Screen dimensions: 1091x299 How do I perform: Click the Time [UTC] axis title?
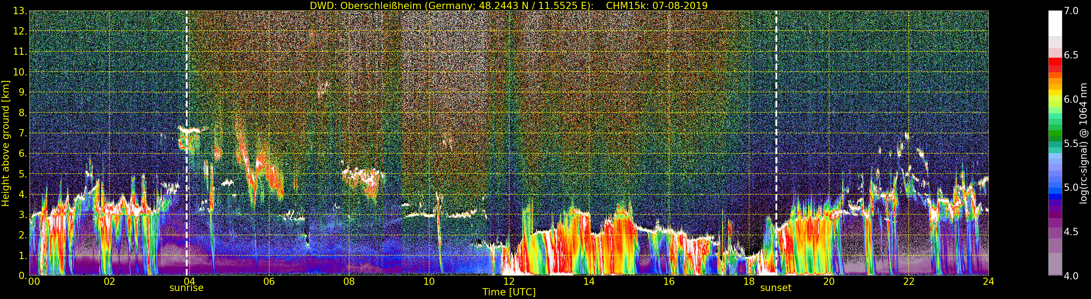(x=509, y=292)
